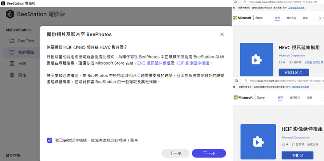324x161 pixels.
Task: Click the 1.7 star rating on the HEIF page
Action: click(285, 144)
